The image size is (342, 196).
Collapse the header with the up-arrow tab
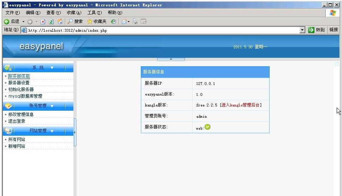pyautogui.click(x=171, y=59)
